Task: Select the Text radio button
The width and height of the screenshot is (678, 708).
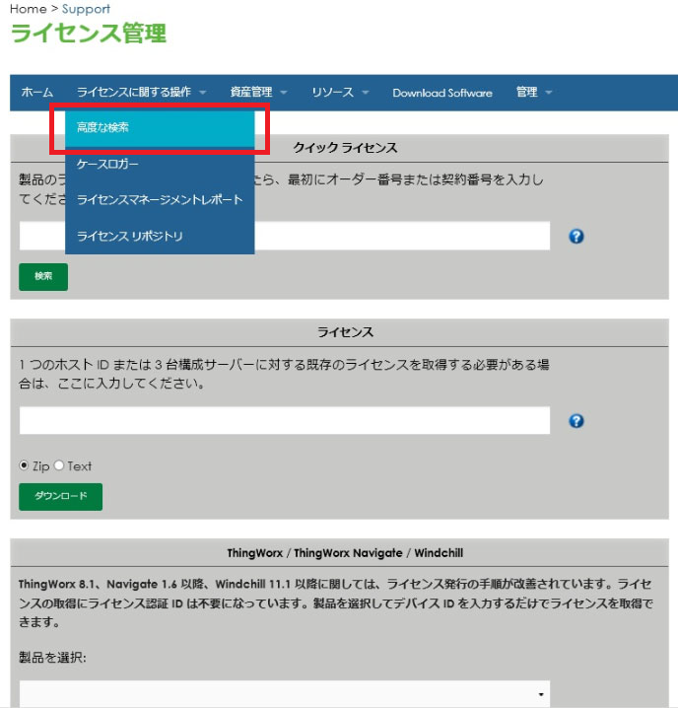Action: pos(59,465)
